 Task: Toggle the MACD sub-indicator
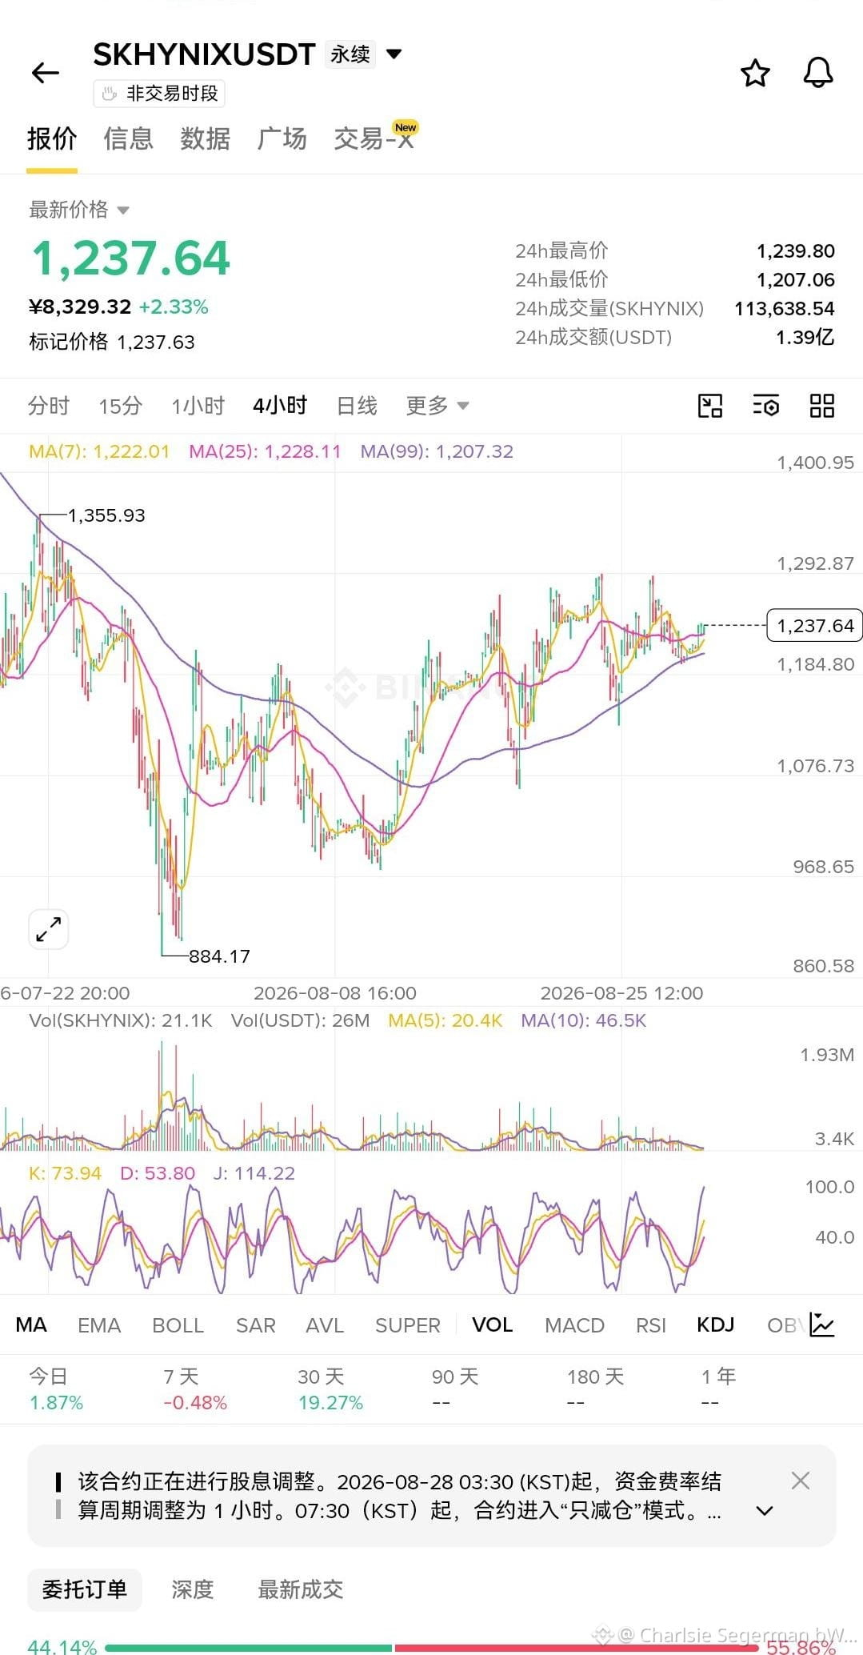click(x=574, y=1325)
